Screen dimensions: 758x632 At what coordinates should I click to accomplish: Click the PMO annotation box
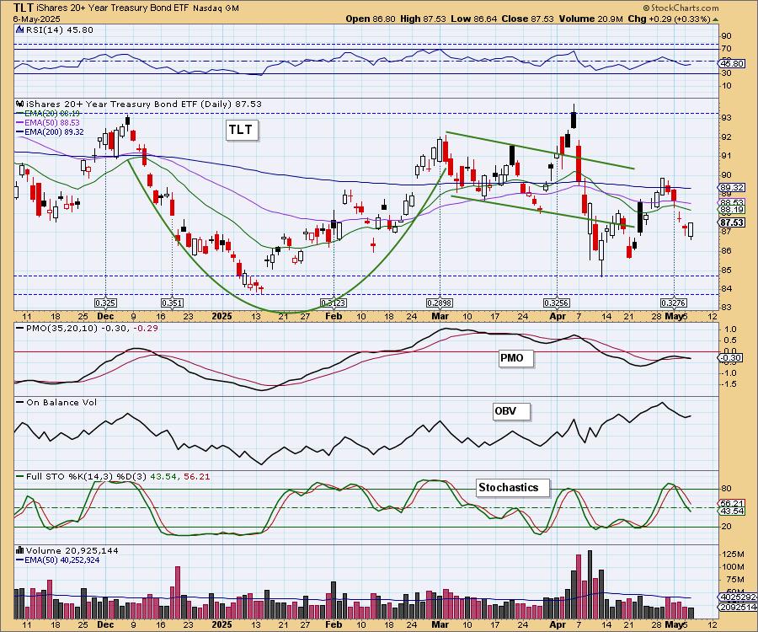(x=515, y=358)
